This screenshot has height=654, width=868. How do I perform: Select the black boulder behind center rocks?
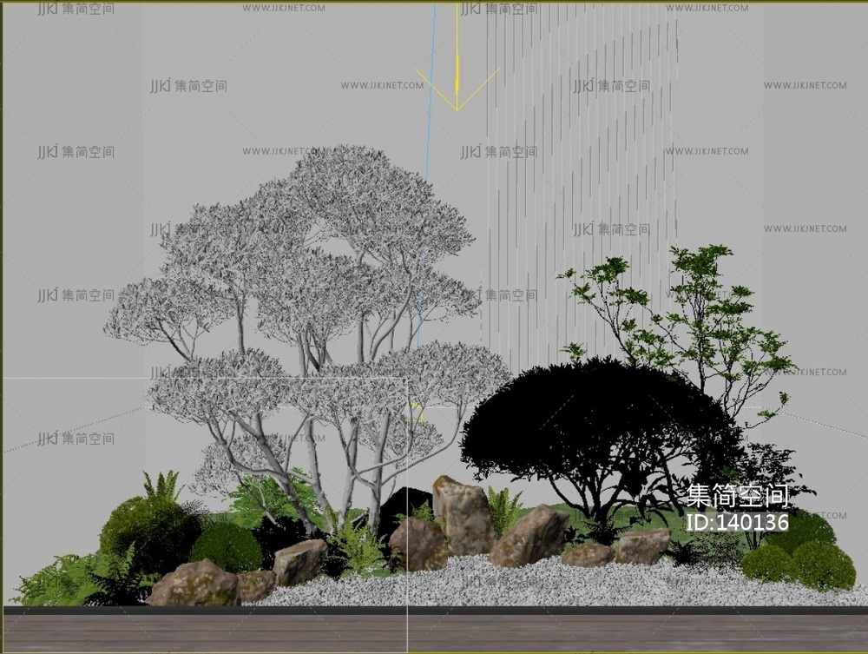pyautogui.click(x=405, y=504)
